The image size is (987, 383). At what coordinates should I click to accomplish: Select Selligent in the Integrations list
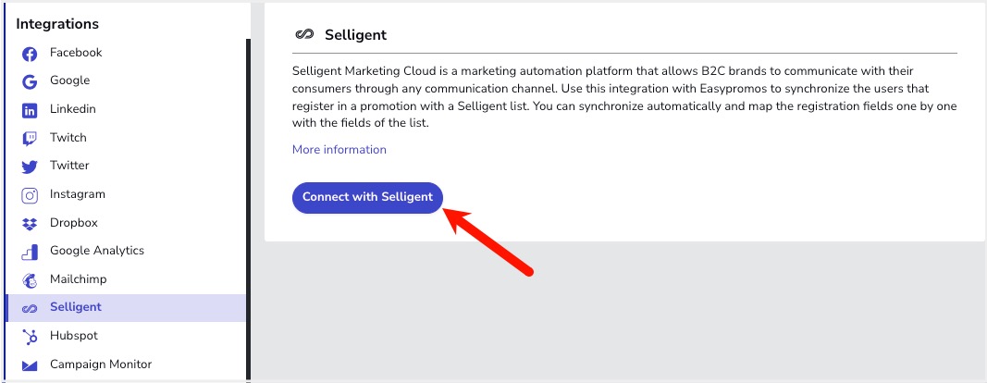pos(76,307)
